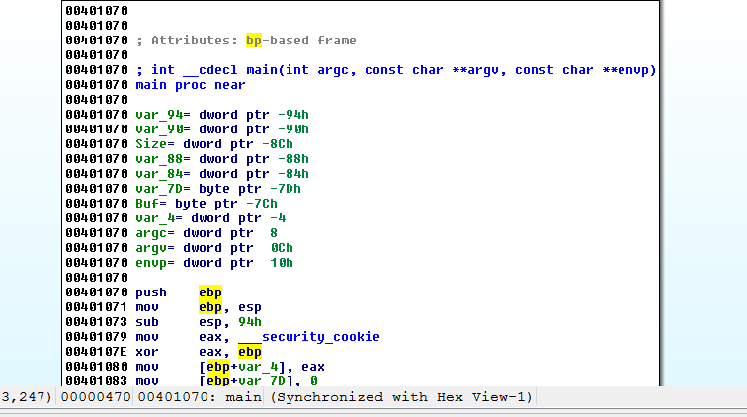This screenshot has height=417, width=747.
Task: Select the var_7D byte variable definition
Action: coord(153,189)
